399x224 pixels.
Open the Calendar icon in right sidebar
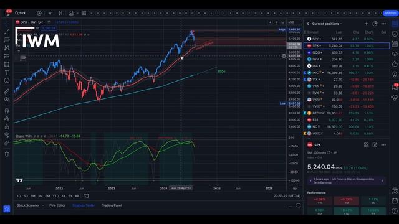coord(395,200)
